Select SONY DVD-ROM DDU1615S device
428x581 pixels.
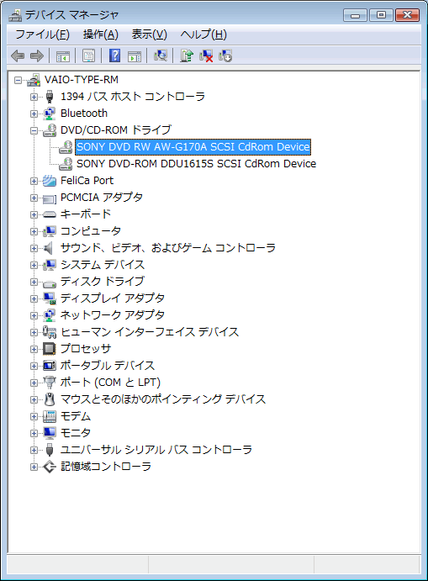[x=196, y=164]
